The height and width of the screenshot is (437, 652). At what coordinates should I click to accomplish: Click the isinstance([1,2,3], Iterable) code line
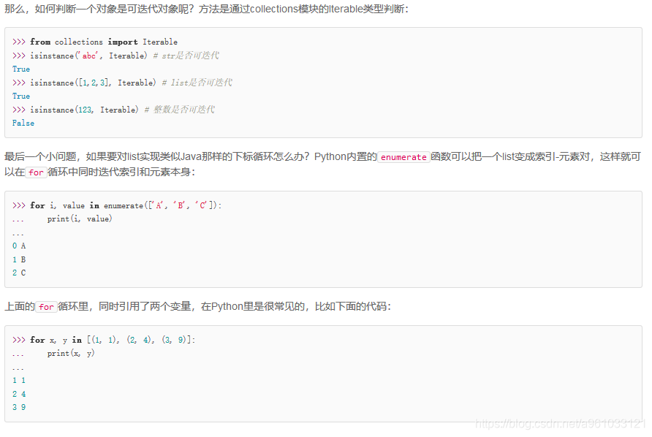point(122,83)
